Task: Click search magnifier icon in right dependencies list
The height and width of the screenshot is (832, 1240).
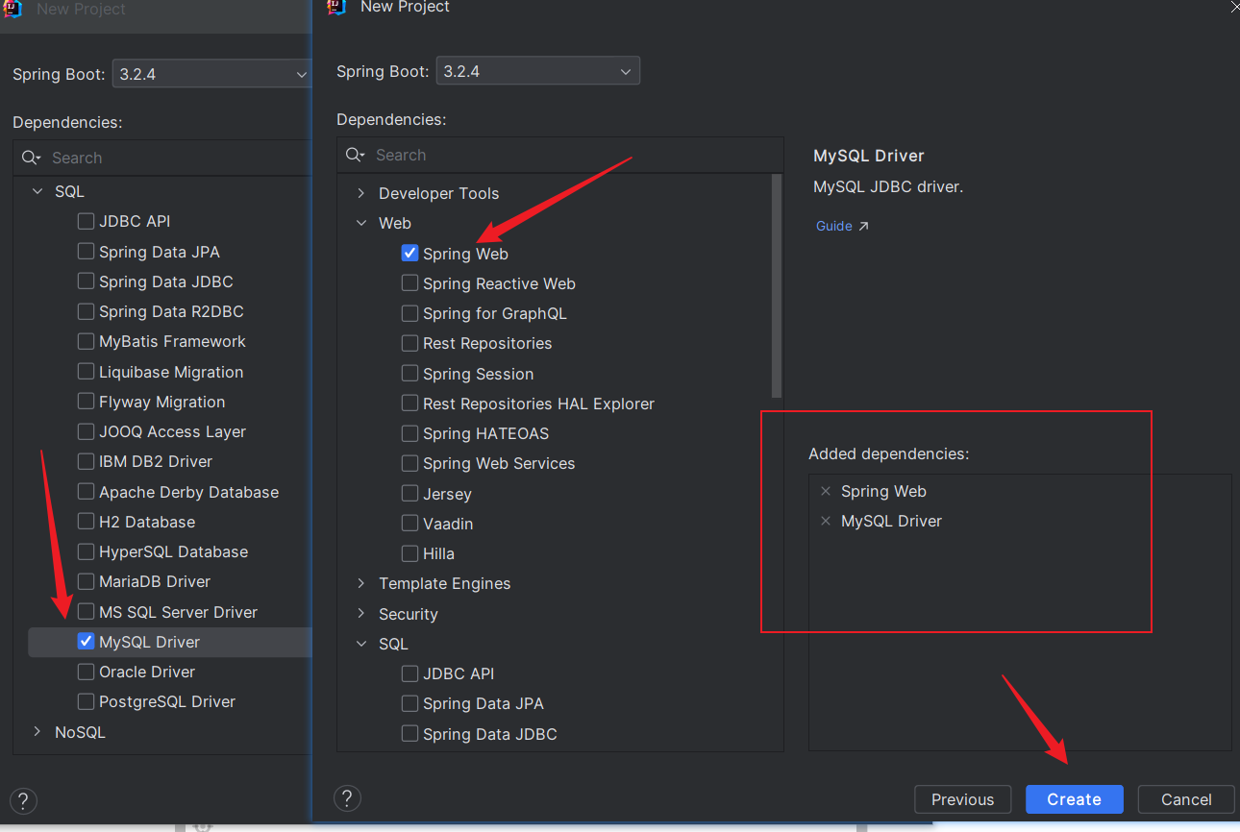Action: point(355,155)
